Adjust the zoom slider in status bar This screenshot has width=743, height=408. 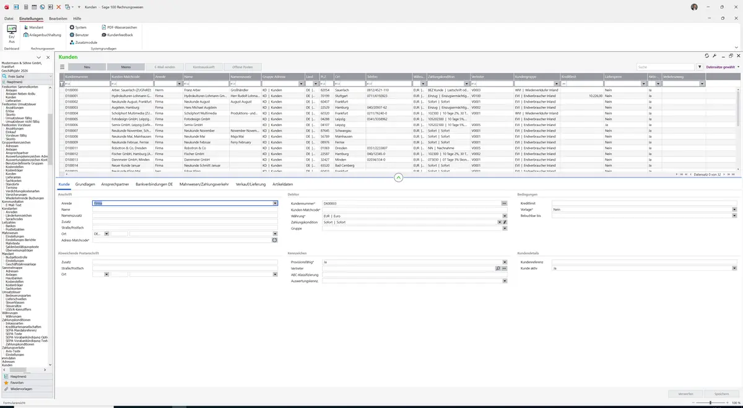(710, 403)
